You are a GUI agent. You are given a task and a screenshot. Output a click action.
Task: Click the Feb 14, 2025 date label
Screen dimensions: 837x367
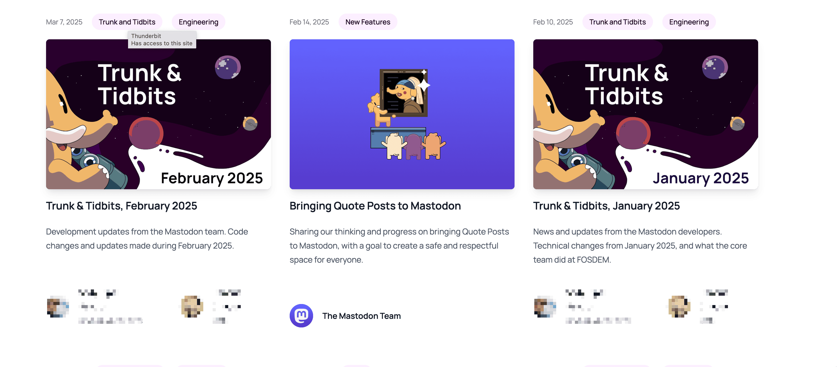309,22
